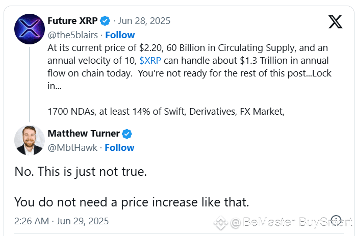Viewport: 356px width, 236px height.
Task: Click the reply text 'No. This is just not true.'
Action: [81, 172]
